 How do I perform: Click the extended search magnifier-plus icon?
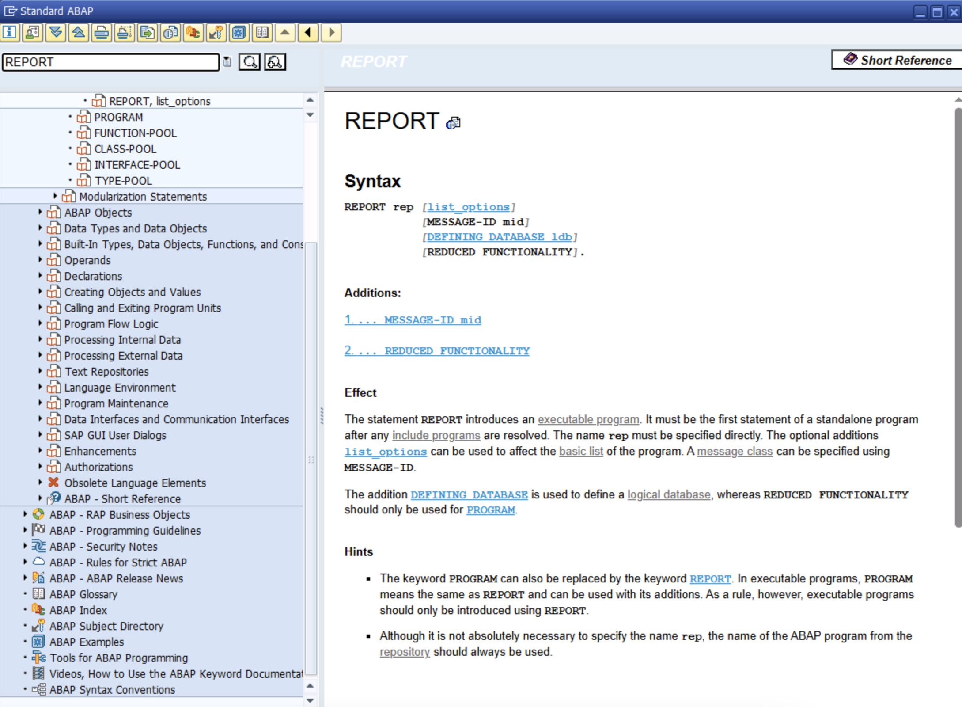pos(275,62)
